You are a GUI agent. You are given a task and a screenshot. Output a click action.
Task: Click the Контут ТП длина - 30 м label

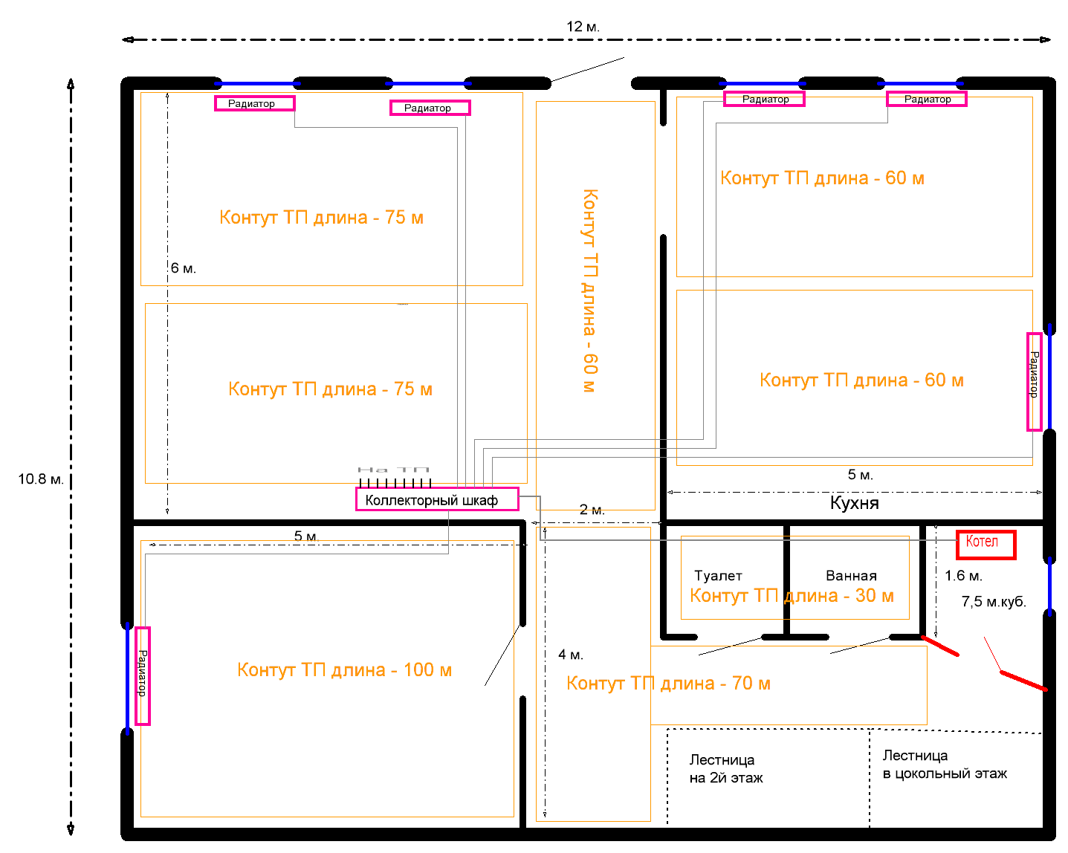click(792, 596)
